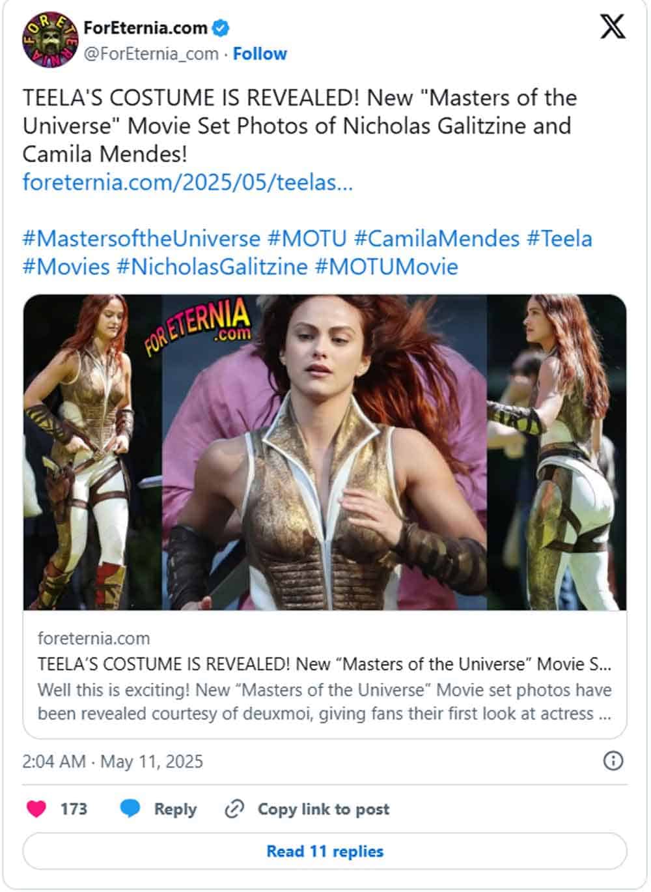Click the blue verified badge

click(221, 28)
